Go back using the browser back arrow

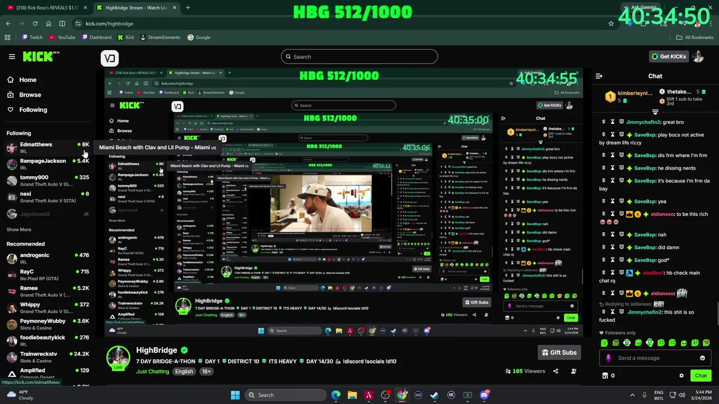click(x=8, y=24)
